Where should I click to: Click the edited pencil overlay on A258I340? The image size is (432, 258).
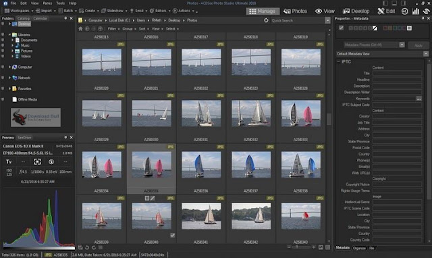[x=153, y=198]
